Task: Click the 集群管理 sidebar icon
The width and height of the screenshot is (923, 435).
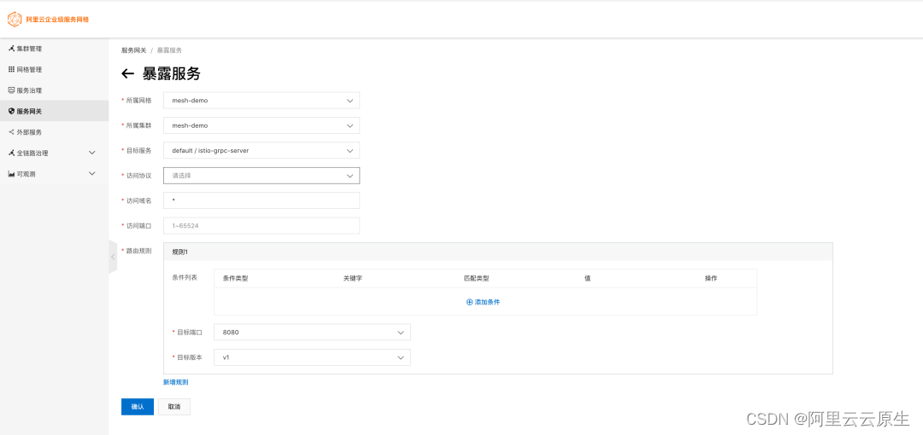Action: coord(11,49)
